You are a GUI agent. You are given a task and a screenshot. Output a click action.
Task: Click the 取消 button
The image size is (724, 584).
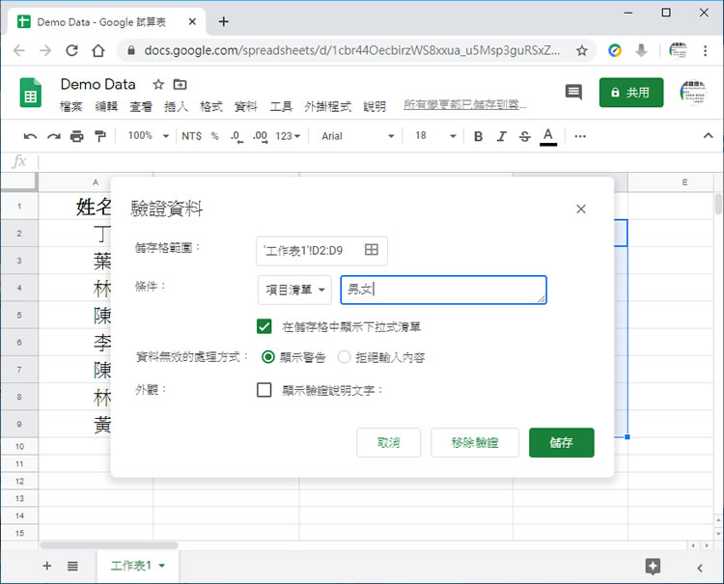tap(388, 443)
